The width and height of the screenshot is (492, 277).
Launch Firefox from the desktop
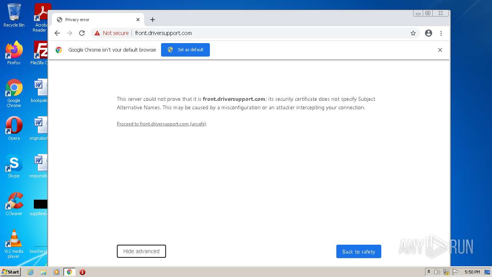(14, 53)
